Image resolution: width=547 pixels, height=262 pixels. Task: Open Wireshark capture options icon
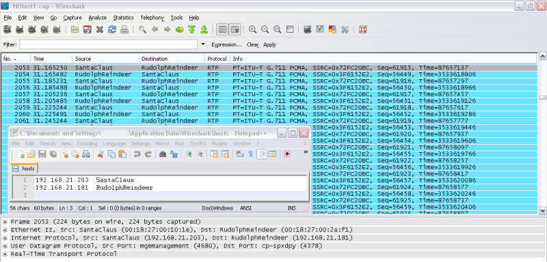pos(20,29)
